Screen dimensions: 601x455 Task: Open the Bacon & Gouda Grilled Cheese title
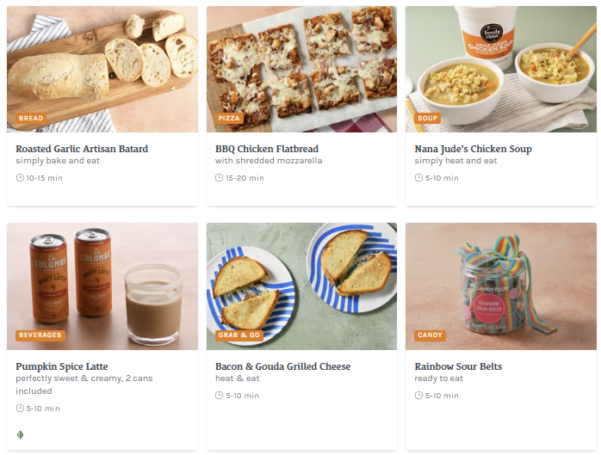(282, 366)
